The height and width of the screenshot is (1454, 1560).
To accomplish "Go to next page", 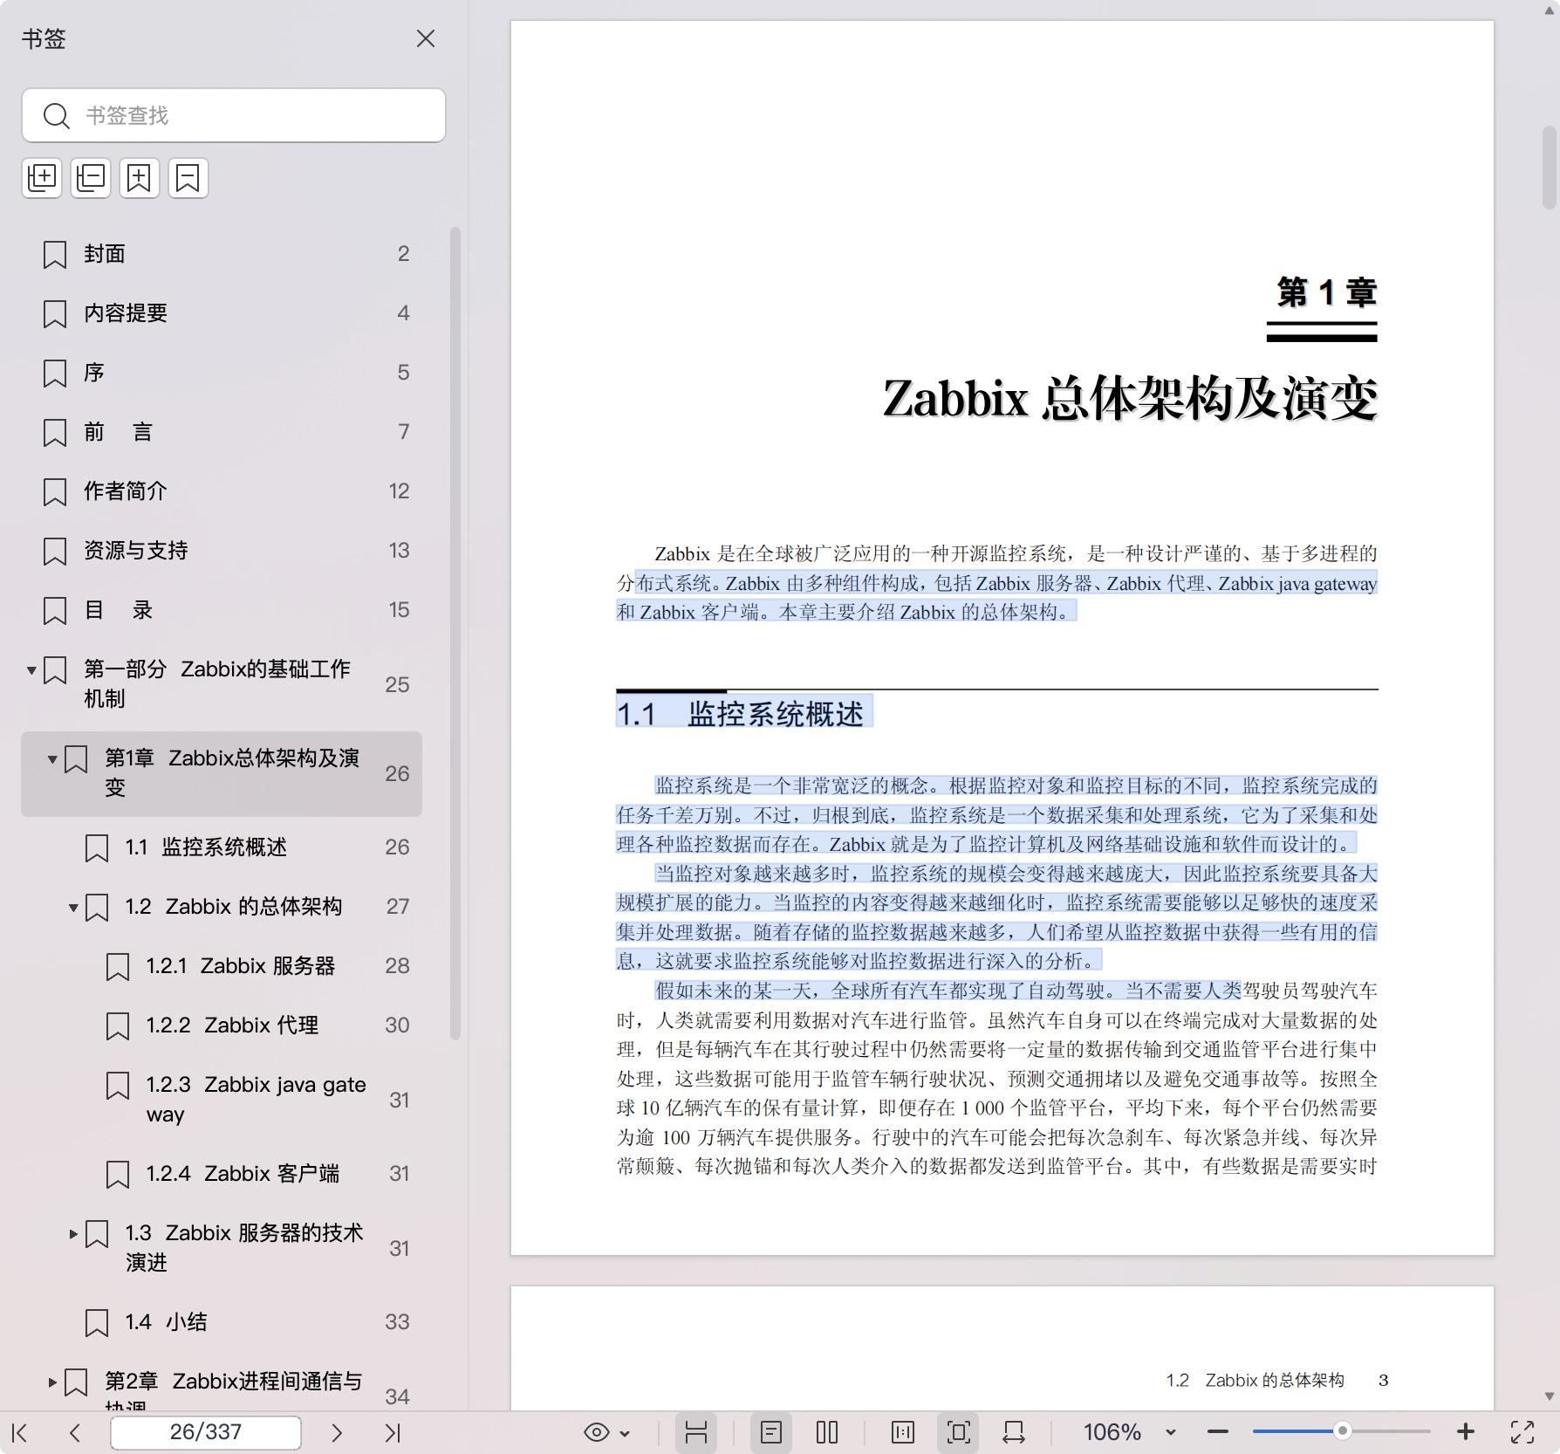I will click(337, 1432).
